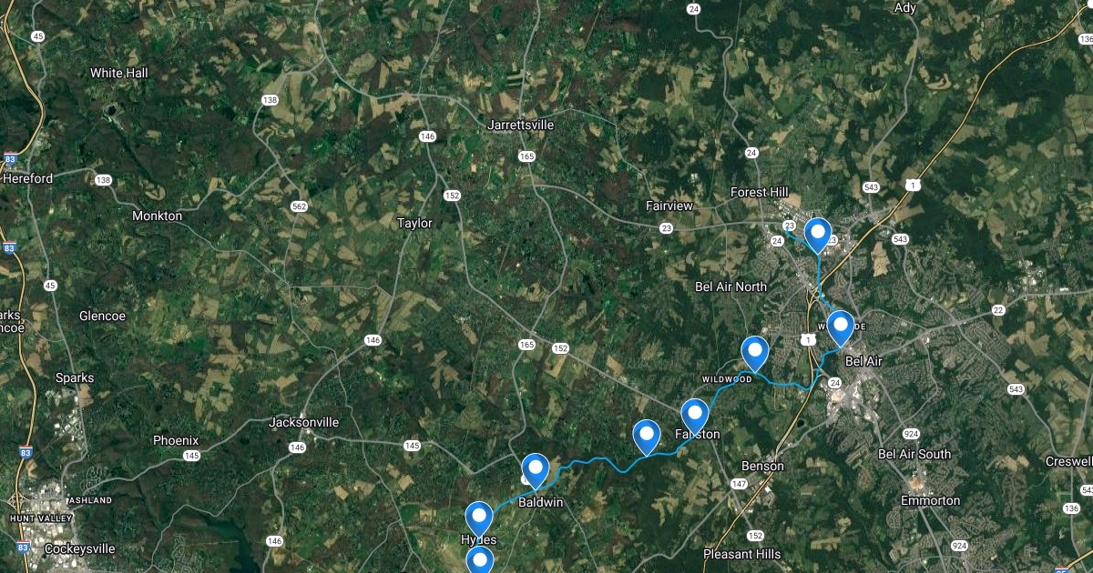Click the pin directly above Hydes label
The width and height of the screenshot is (1093, 573).
(479, 519)
